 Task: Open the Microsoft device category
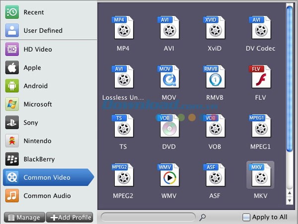[x=49, y=104]
